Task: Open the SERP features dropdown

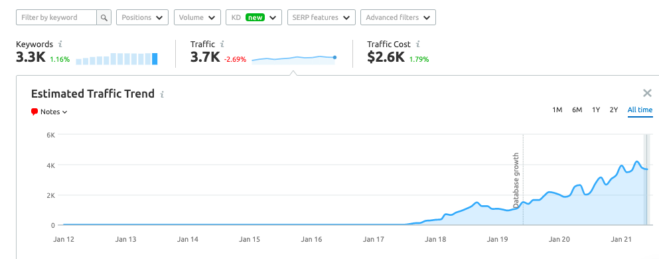Action: click(321, 18)
